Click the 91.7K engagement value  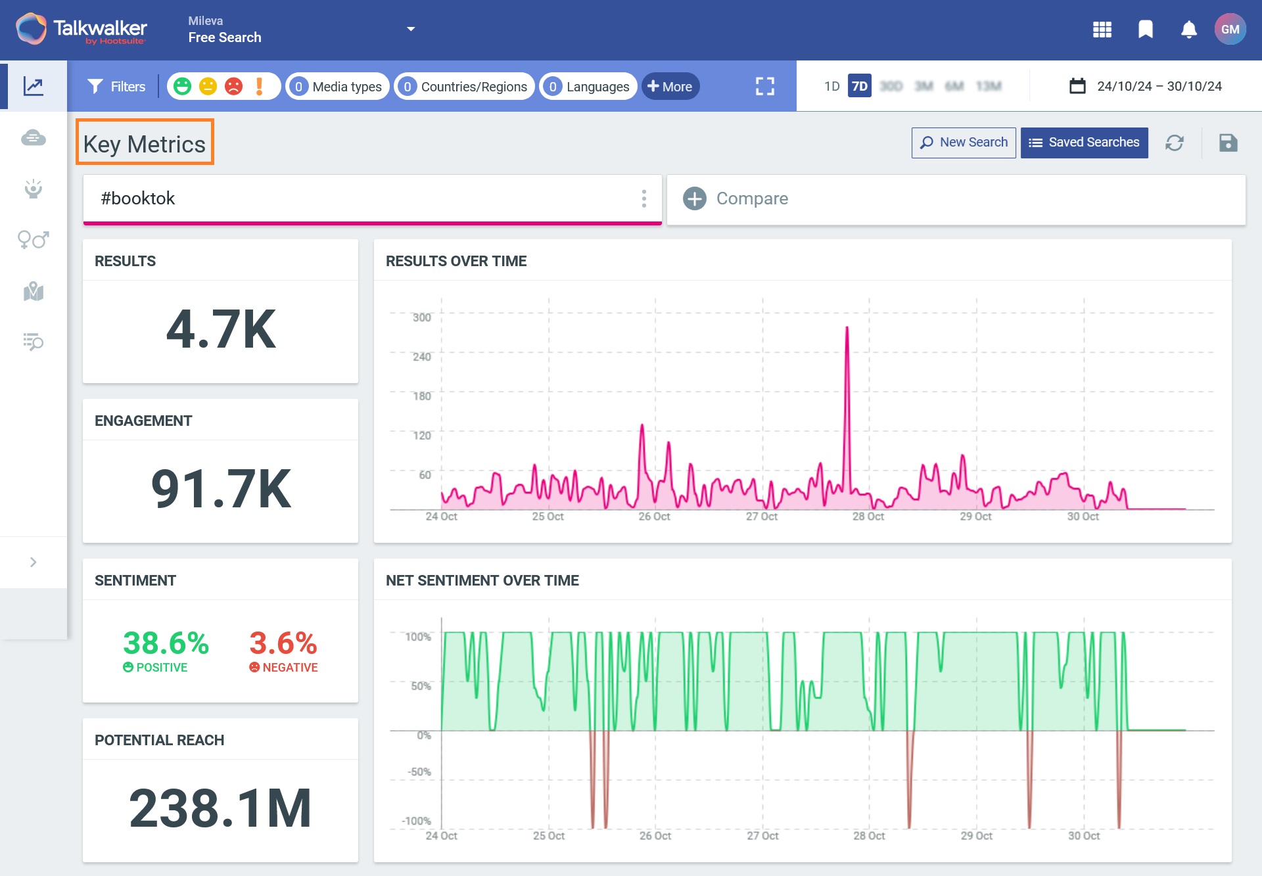(221, 489)
